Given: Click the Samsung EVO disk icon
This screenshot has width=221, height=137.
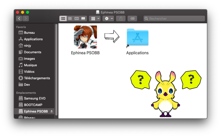Looking at the screenshot, I should point(21,98).
